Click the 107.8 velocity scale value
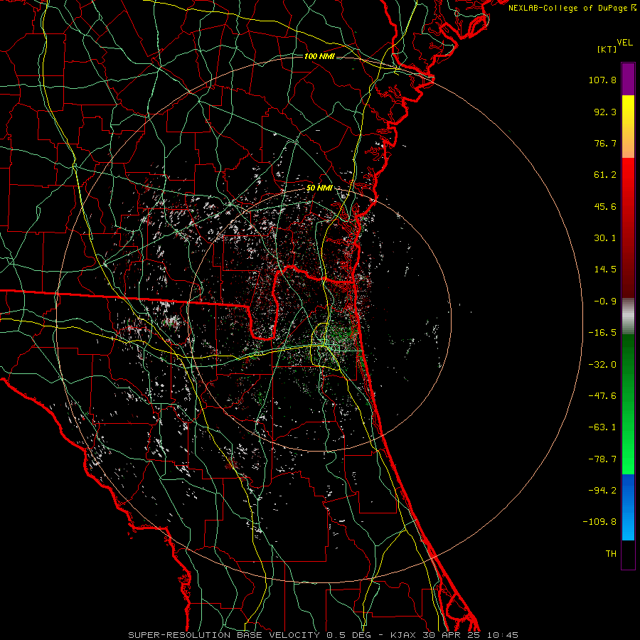This screenshot has height=640, width=640. 602,80
